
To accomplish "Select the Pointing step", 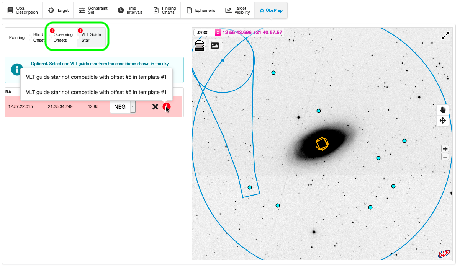I will click(17, 37).
